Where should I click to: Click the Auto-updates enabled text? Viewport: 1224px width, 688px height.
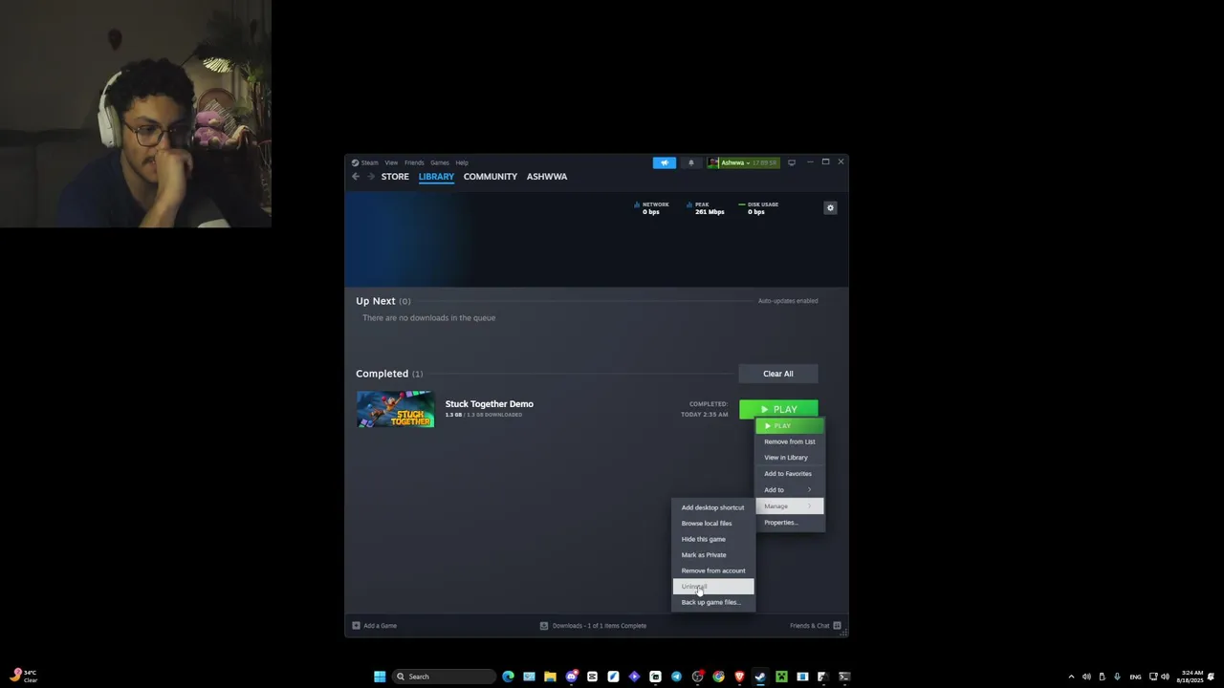[788, 301]
